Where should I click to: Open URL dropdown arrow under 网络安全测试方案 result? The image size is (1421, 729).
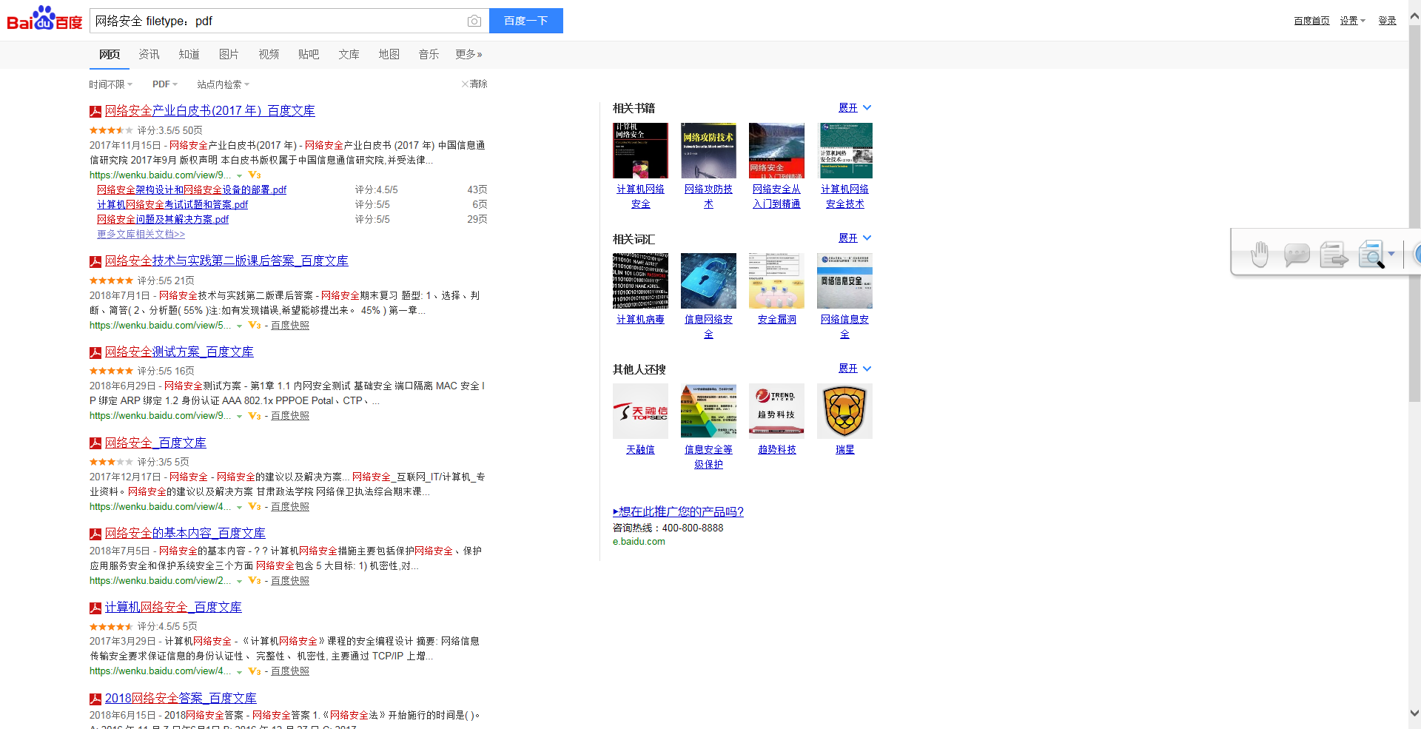[239, 417]
